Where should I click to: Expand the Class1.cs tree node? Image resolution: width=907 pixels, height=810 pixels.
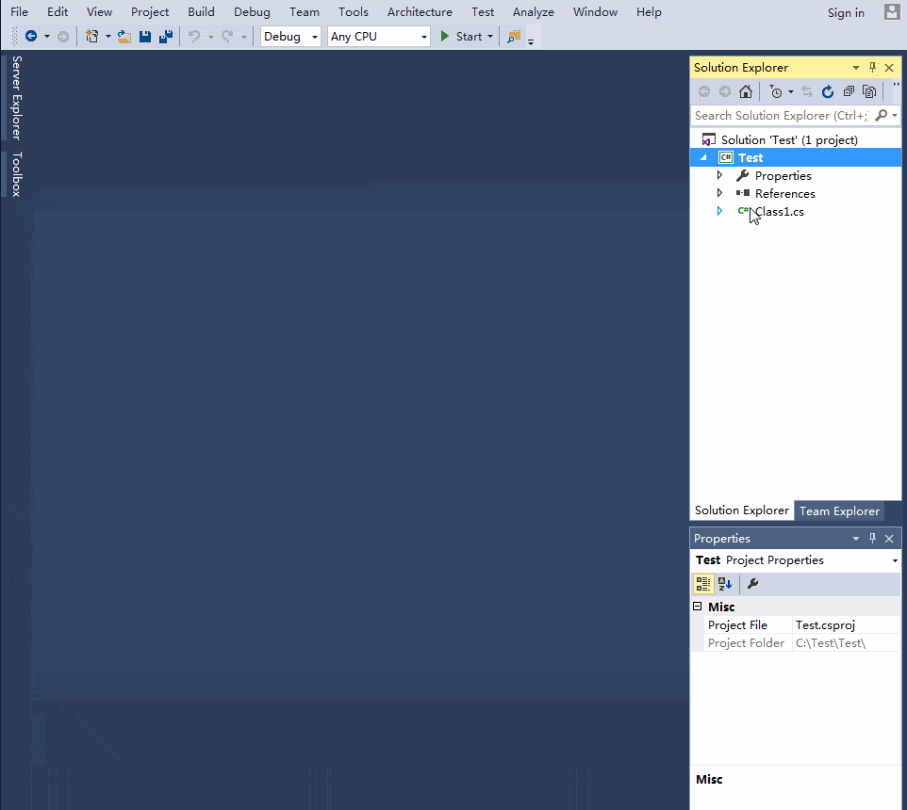719,211
